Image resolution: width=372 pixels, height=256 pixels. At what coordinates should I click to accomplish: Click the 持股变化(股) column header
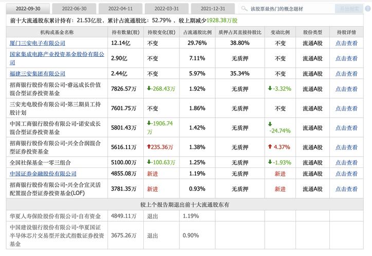pos(161,32)
